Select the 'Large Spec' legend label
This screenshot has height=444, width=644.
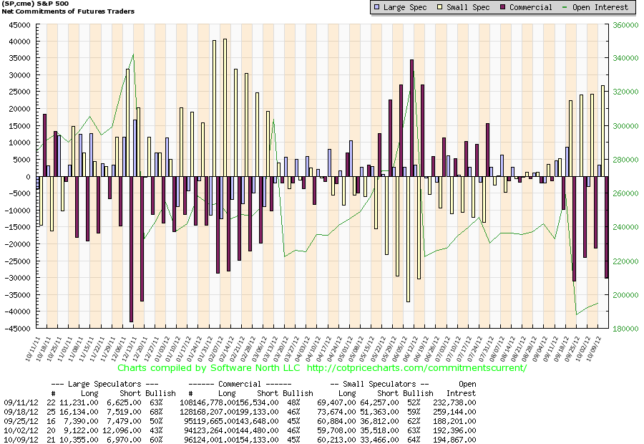tap(405, 7)
